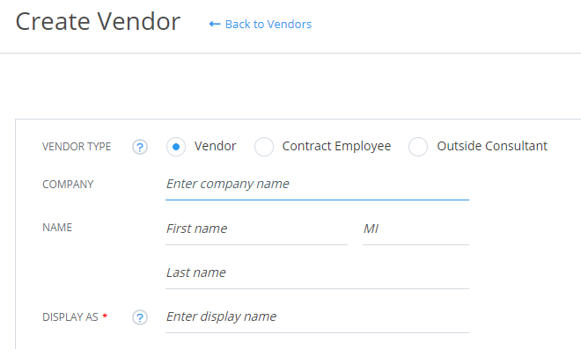Screen dimensions: 581x349
Task: Focus the Enter display name field
Action: 317,317
